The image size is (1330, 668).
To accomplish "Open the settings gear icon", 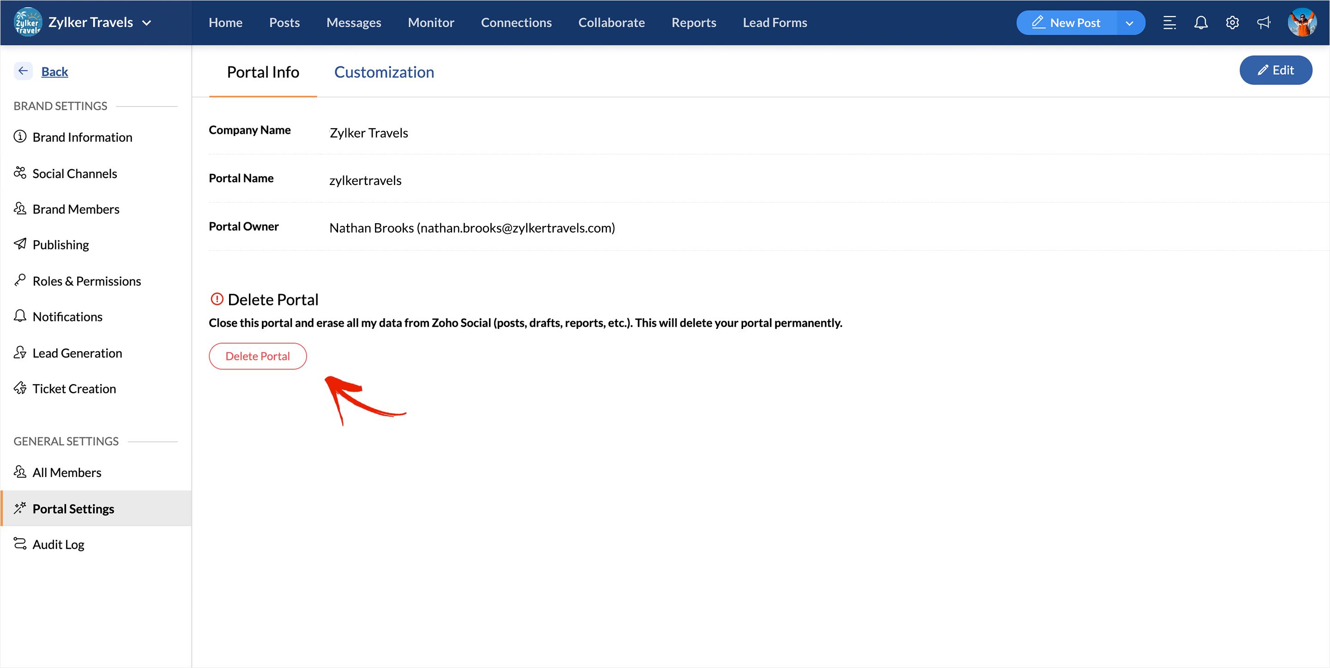I will 1233,23.
